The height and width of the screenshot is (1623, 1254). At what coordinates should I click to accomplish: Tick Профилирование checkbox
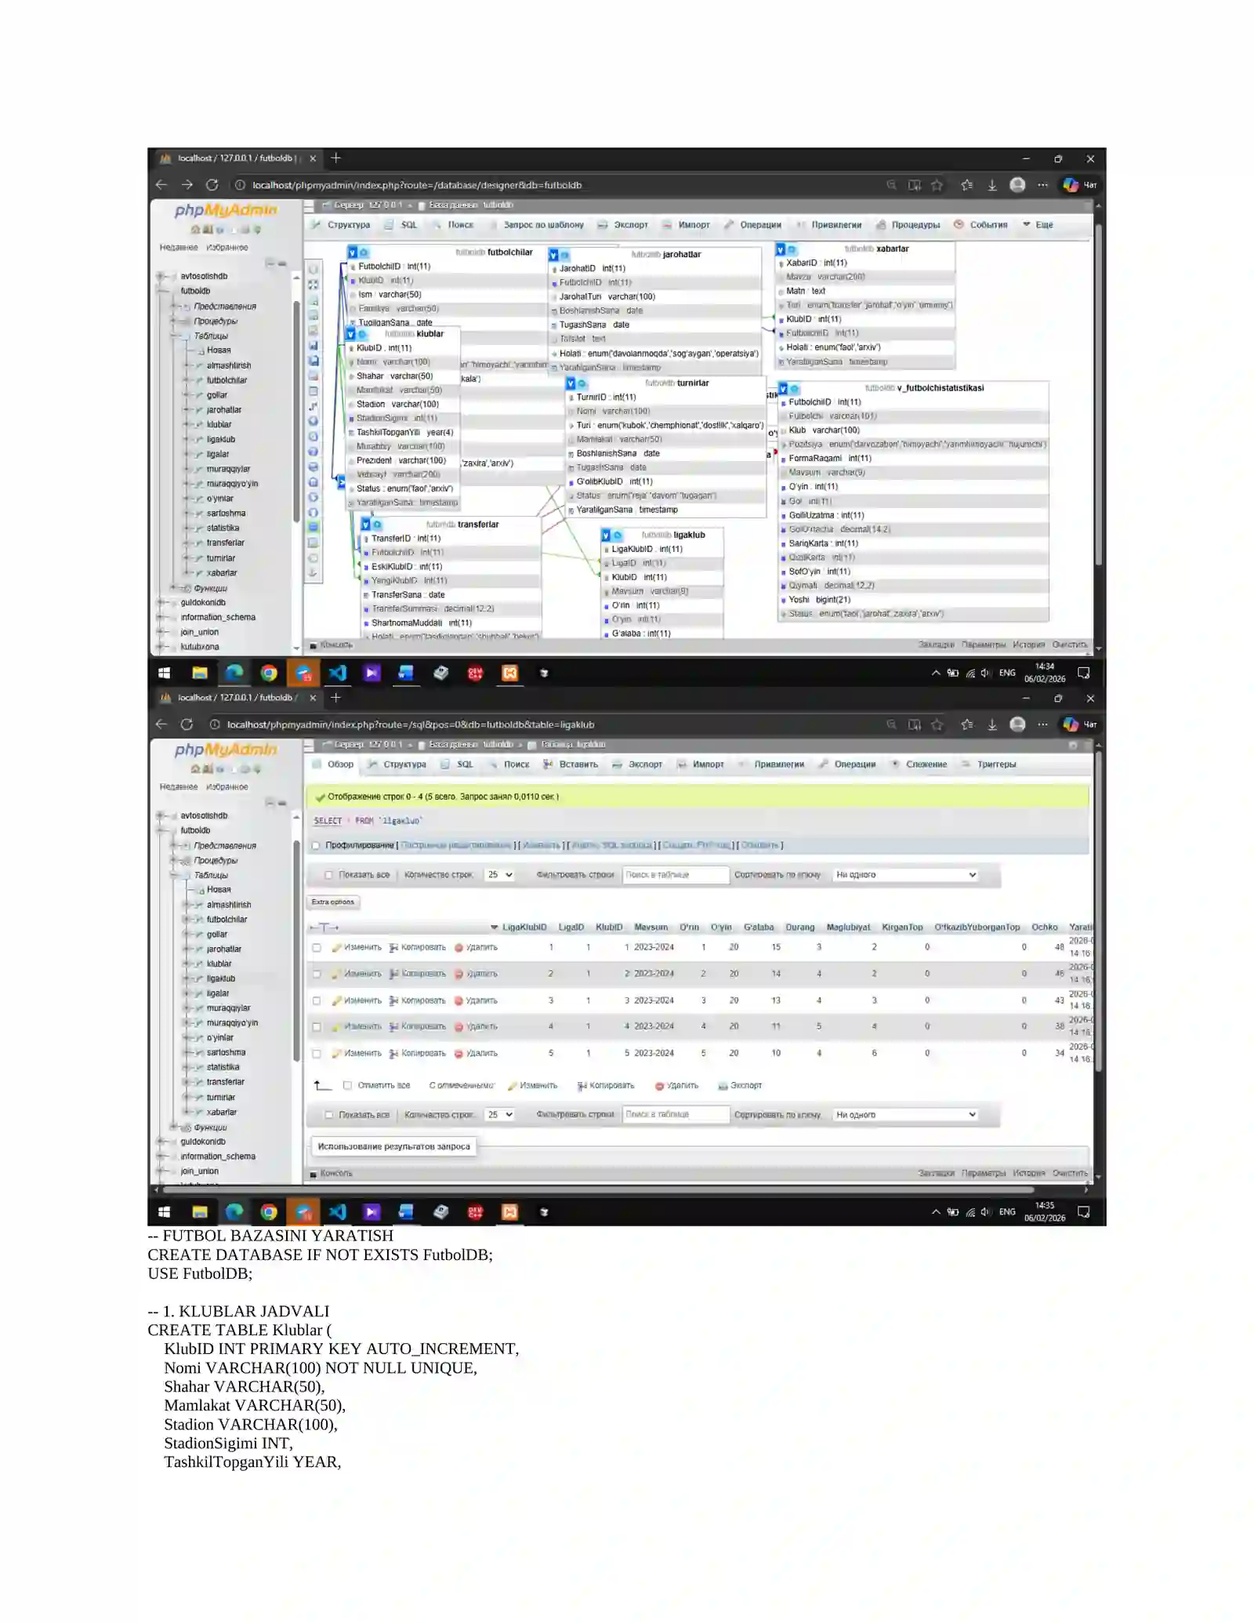(316, 845)
